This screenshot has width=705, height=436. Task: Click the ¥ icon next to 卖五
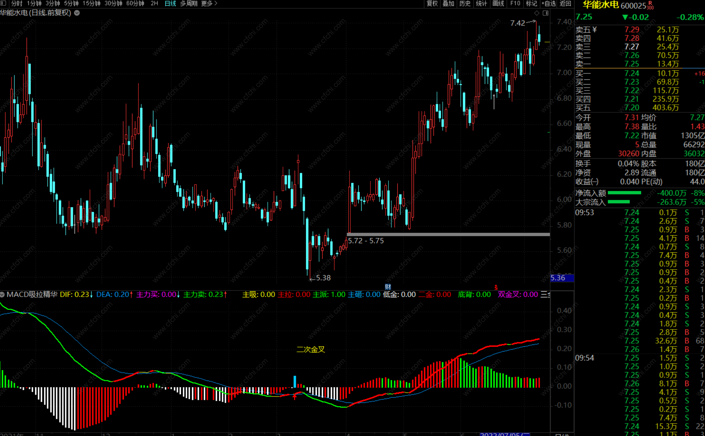tap(594, 29)
